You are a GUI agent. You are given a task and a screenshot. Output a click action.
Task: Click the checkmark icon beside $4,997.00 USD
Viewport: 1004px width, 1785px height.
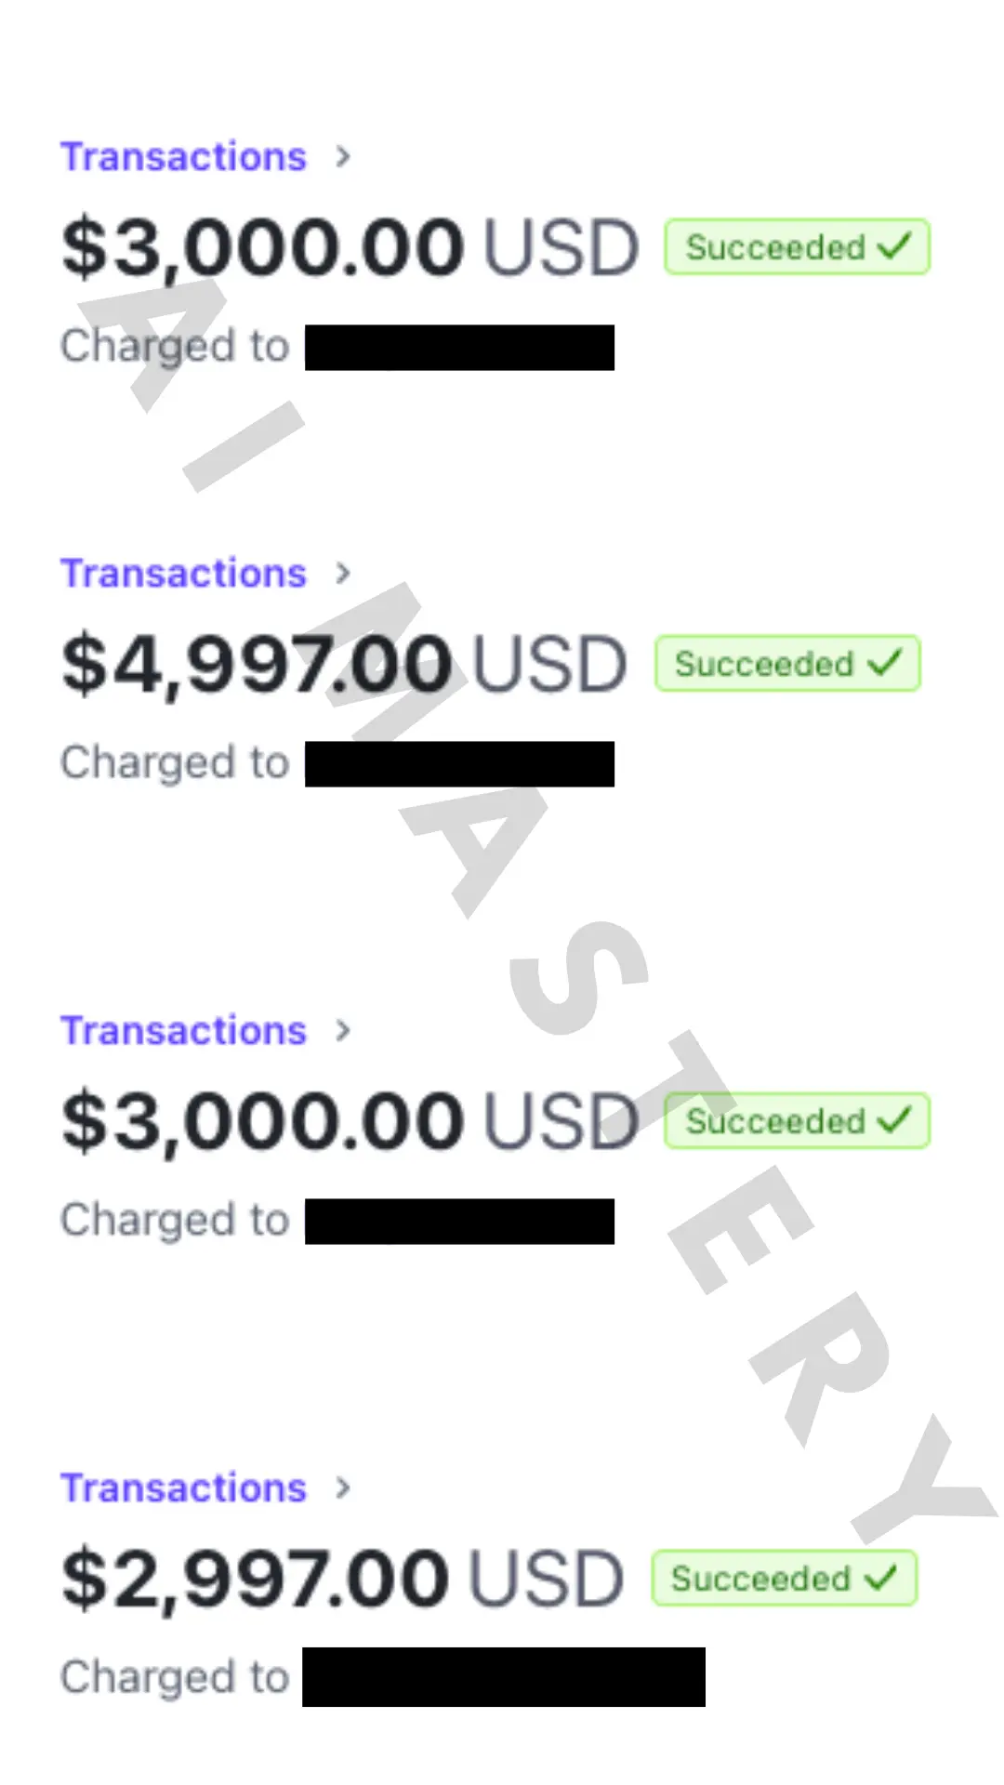point(885,664)
